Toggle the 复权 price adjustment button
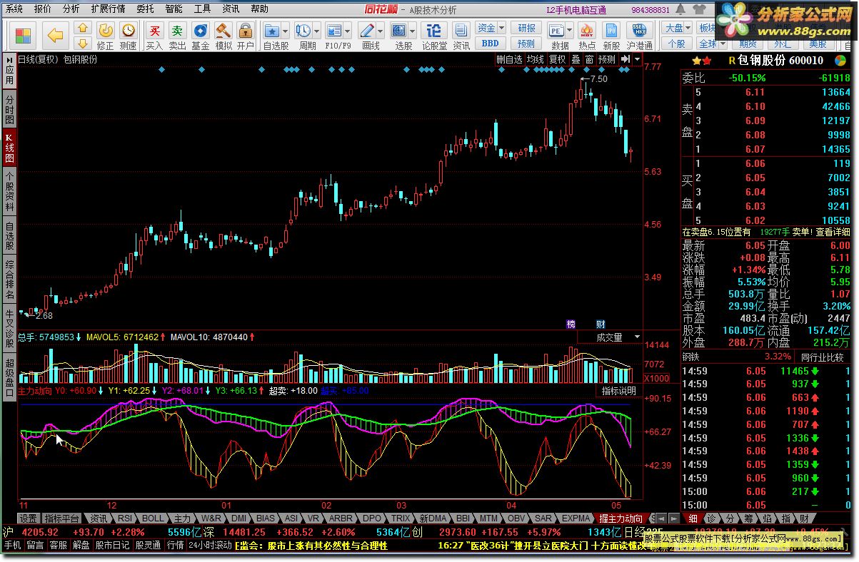 point(557,60)
